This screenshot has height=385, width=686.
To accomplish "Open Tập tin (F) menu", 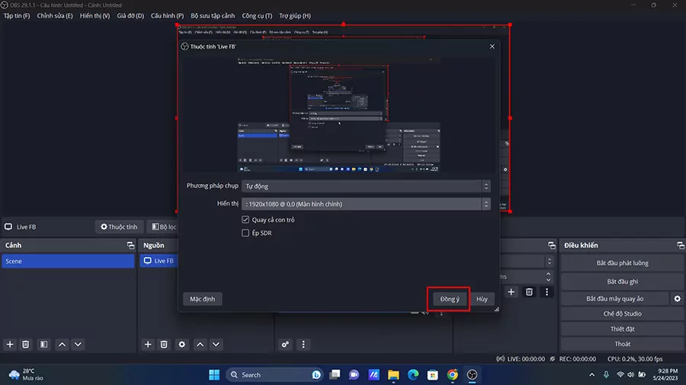I will tap(17, 16).
